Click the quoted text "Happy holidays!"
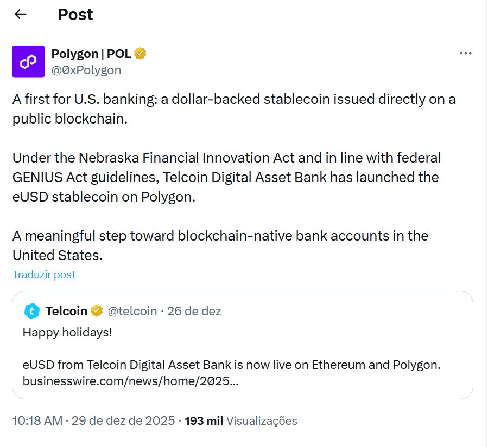 [67, 332]
